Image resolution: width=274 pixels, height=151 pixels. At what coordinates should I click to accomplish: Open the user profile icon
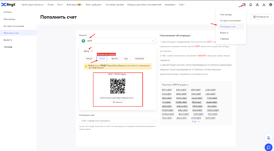click(257, 5)
